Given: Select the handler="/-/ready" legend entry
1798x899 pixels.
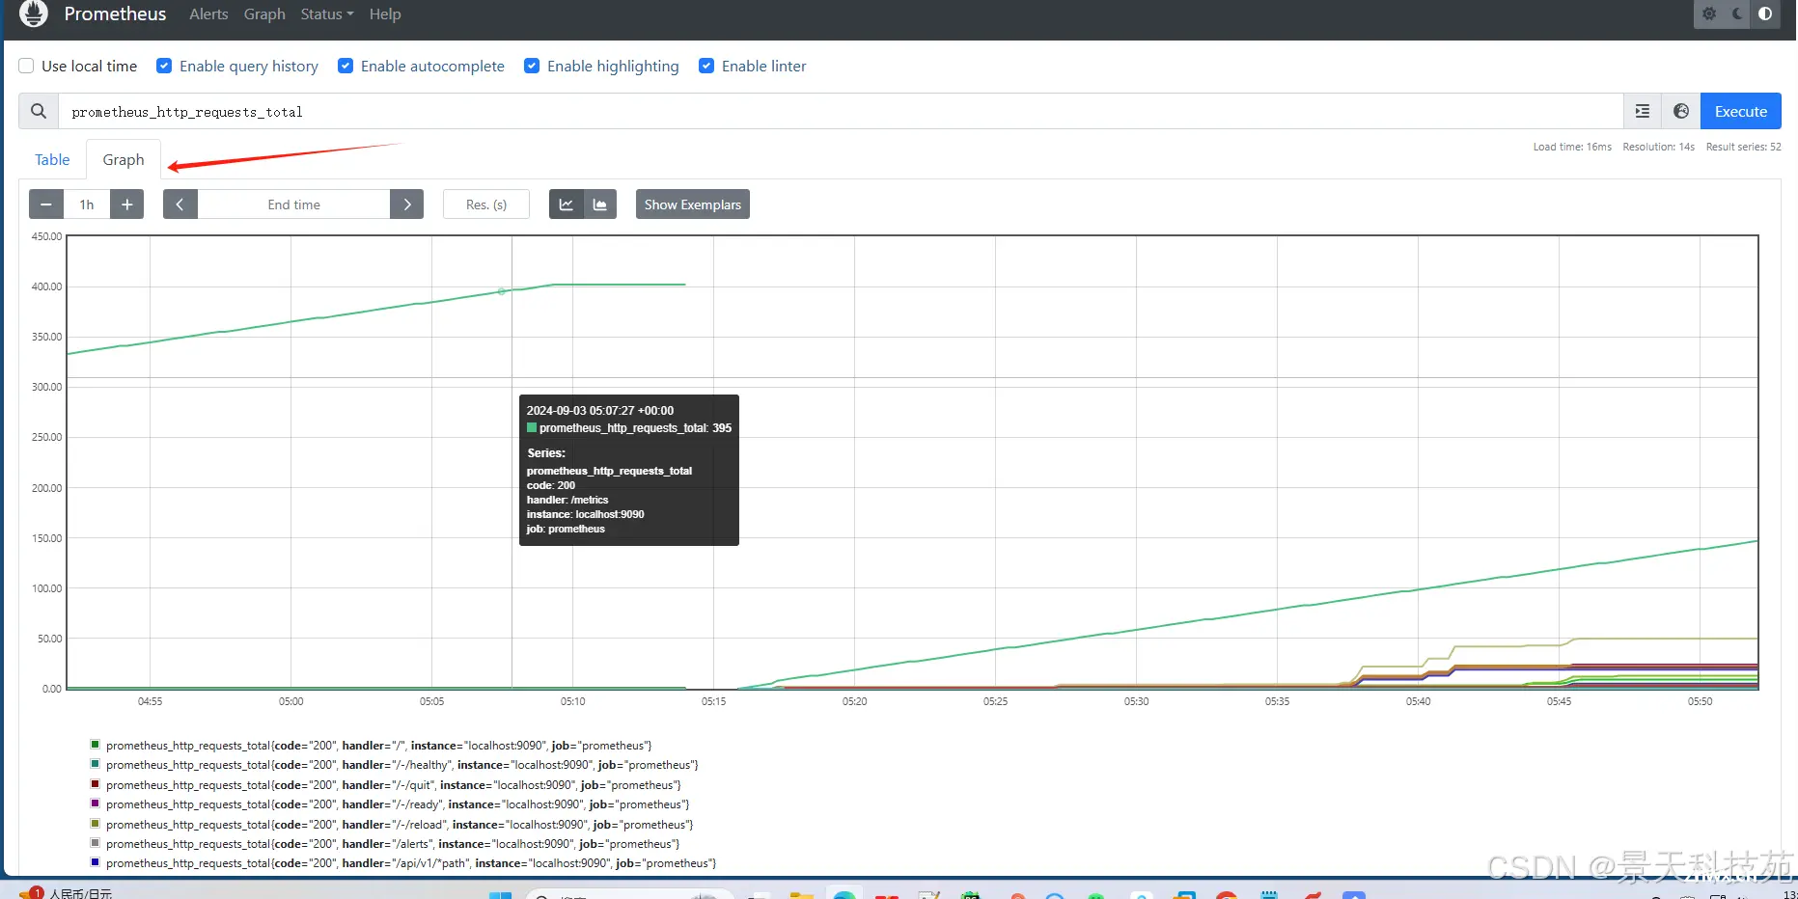Looking at the screenshot, I should [390, 804].
